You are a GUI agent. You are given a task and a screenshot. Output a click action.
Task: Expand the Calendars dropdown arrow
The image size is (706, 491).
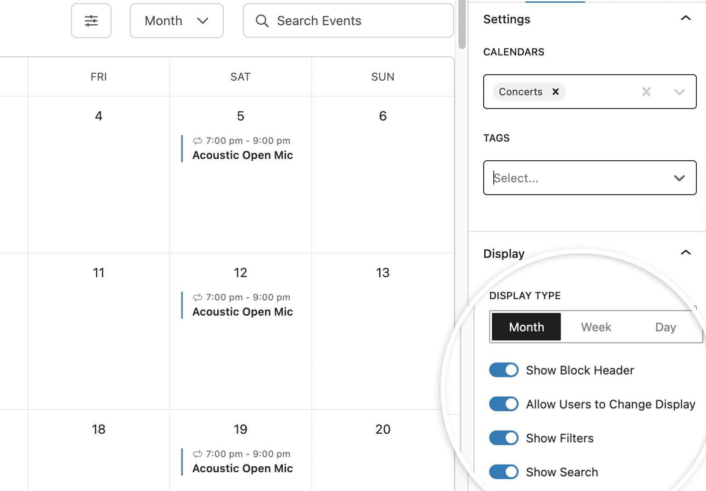[x=679, y=92]
